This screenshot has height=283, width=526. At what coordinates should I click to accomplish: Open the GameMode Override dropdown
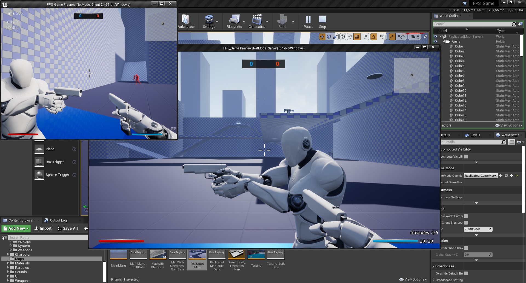pyautogui.click(x=481, y=176)
